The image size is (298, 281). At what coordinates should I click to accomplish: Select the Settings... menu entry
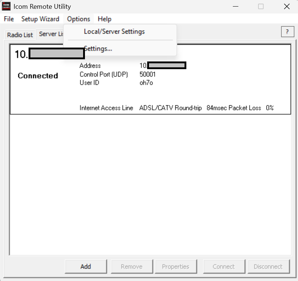click(x=98, y=49)
